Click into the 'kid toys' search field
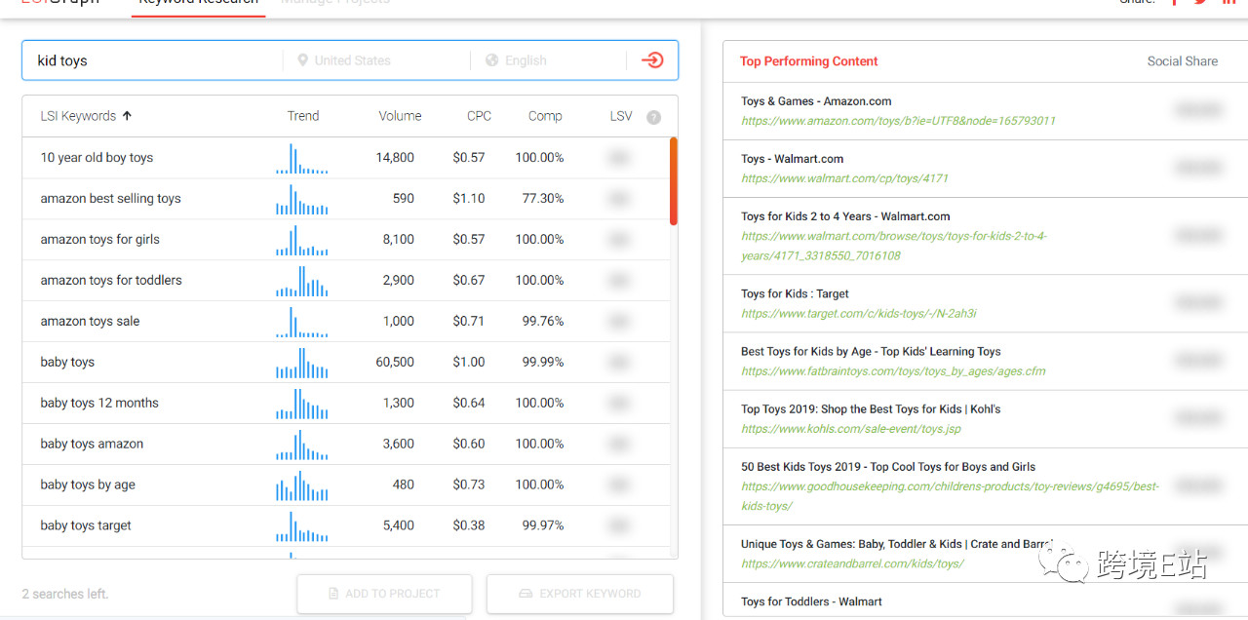The height and width of the screenshot is (620, 1248). tap(153, 60)
